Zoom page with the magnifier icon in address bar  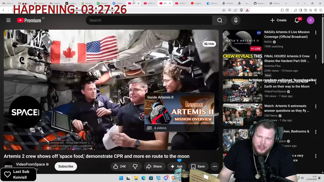click(230, 10)
